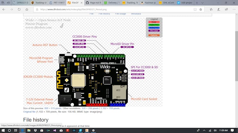Viewport: 238px width, 133px height.
Task: Open Cortana search circle
Action: [x=9, y=130]
